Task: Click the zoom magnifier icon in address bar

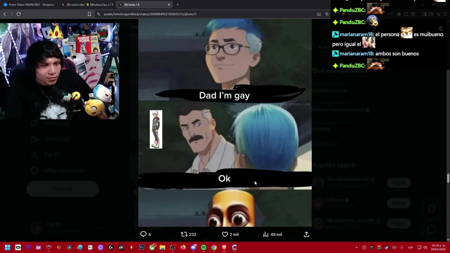Action: point(327,14)
